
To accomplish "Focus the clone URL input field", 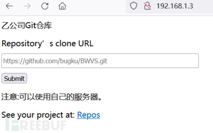I will (100, 61).
